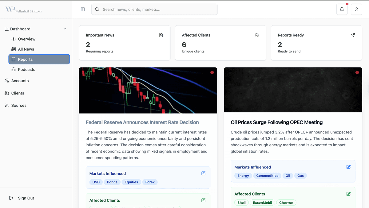Go to All News section
Screen dimensions: 369x208
26,49
